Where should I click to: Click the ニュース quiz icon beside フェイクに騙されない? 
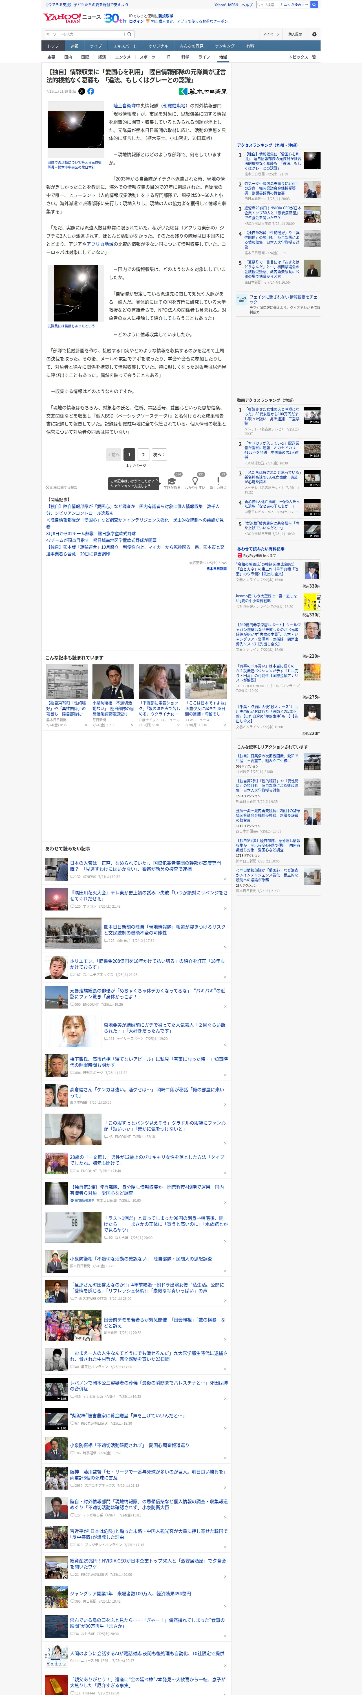[242, 299]
